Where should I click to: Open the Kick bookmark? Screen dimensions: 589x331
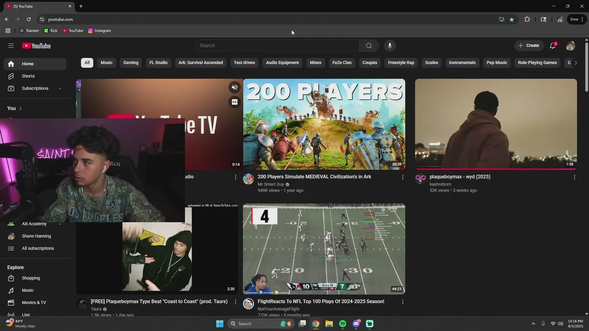tap(51, 31)
